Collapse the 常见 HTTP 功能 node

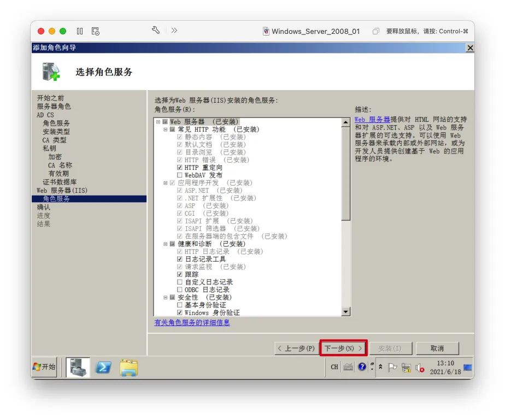165,129
